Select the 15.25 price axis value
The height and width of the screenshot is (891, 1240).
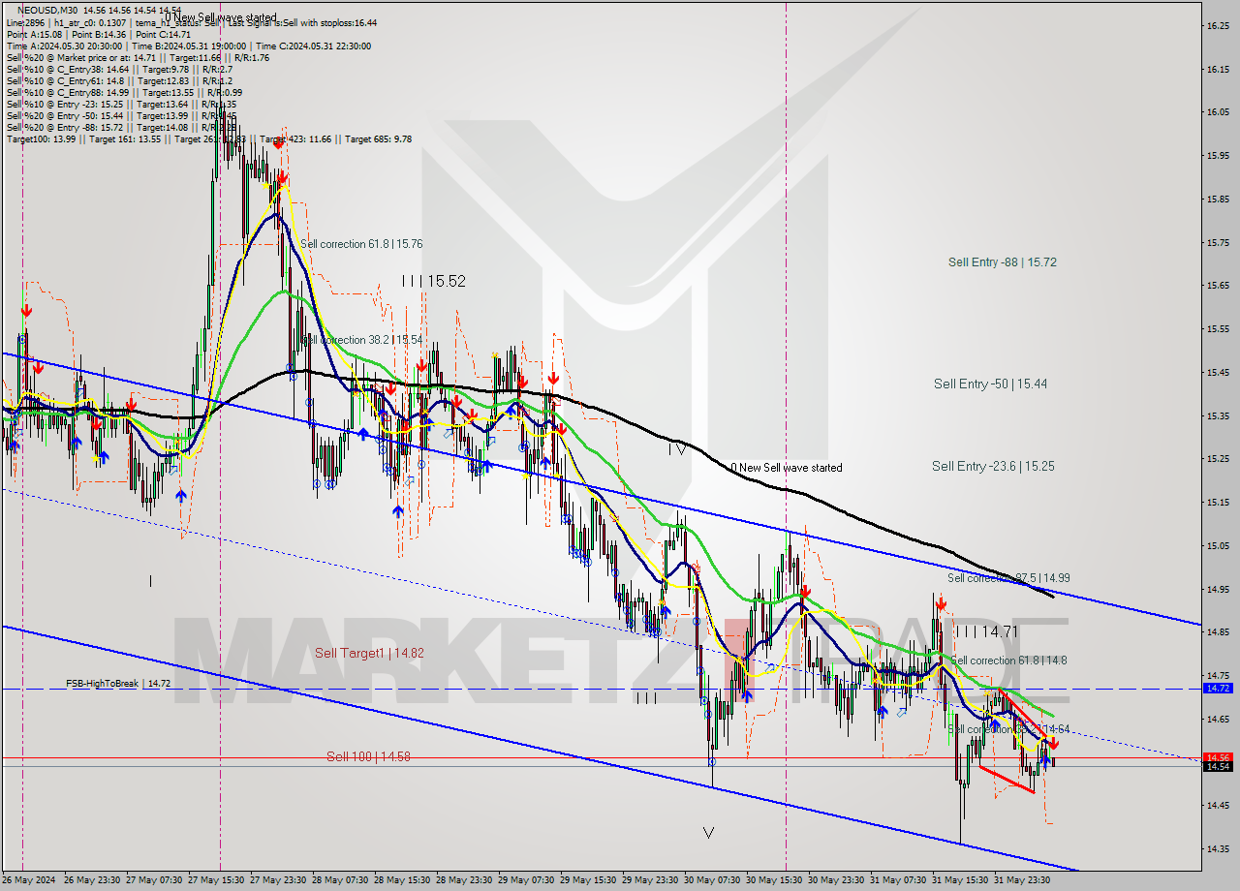click(x=1219, y=459)
